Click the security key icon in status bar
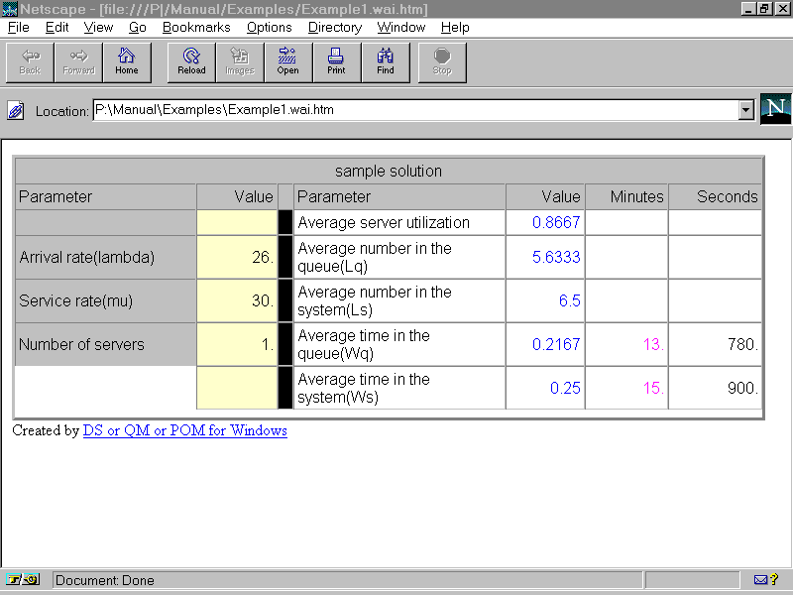Screen dimensions: 793x595 pos(23,580)
